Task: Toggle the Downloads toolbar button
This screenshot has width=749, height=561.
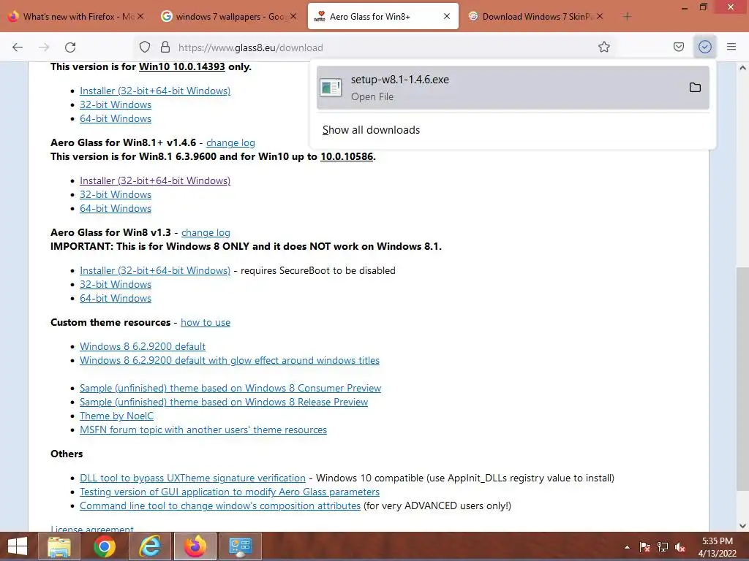Action: pyautogui.click(x=705, y=47)
